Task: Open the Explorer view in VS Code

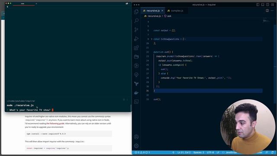Action: (x=136, y=12)
